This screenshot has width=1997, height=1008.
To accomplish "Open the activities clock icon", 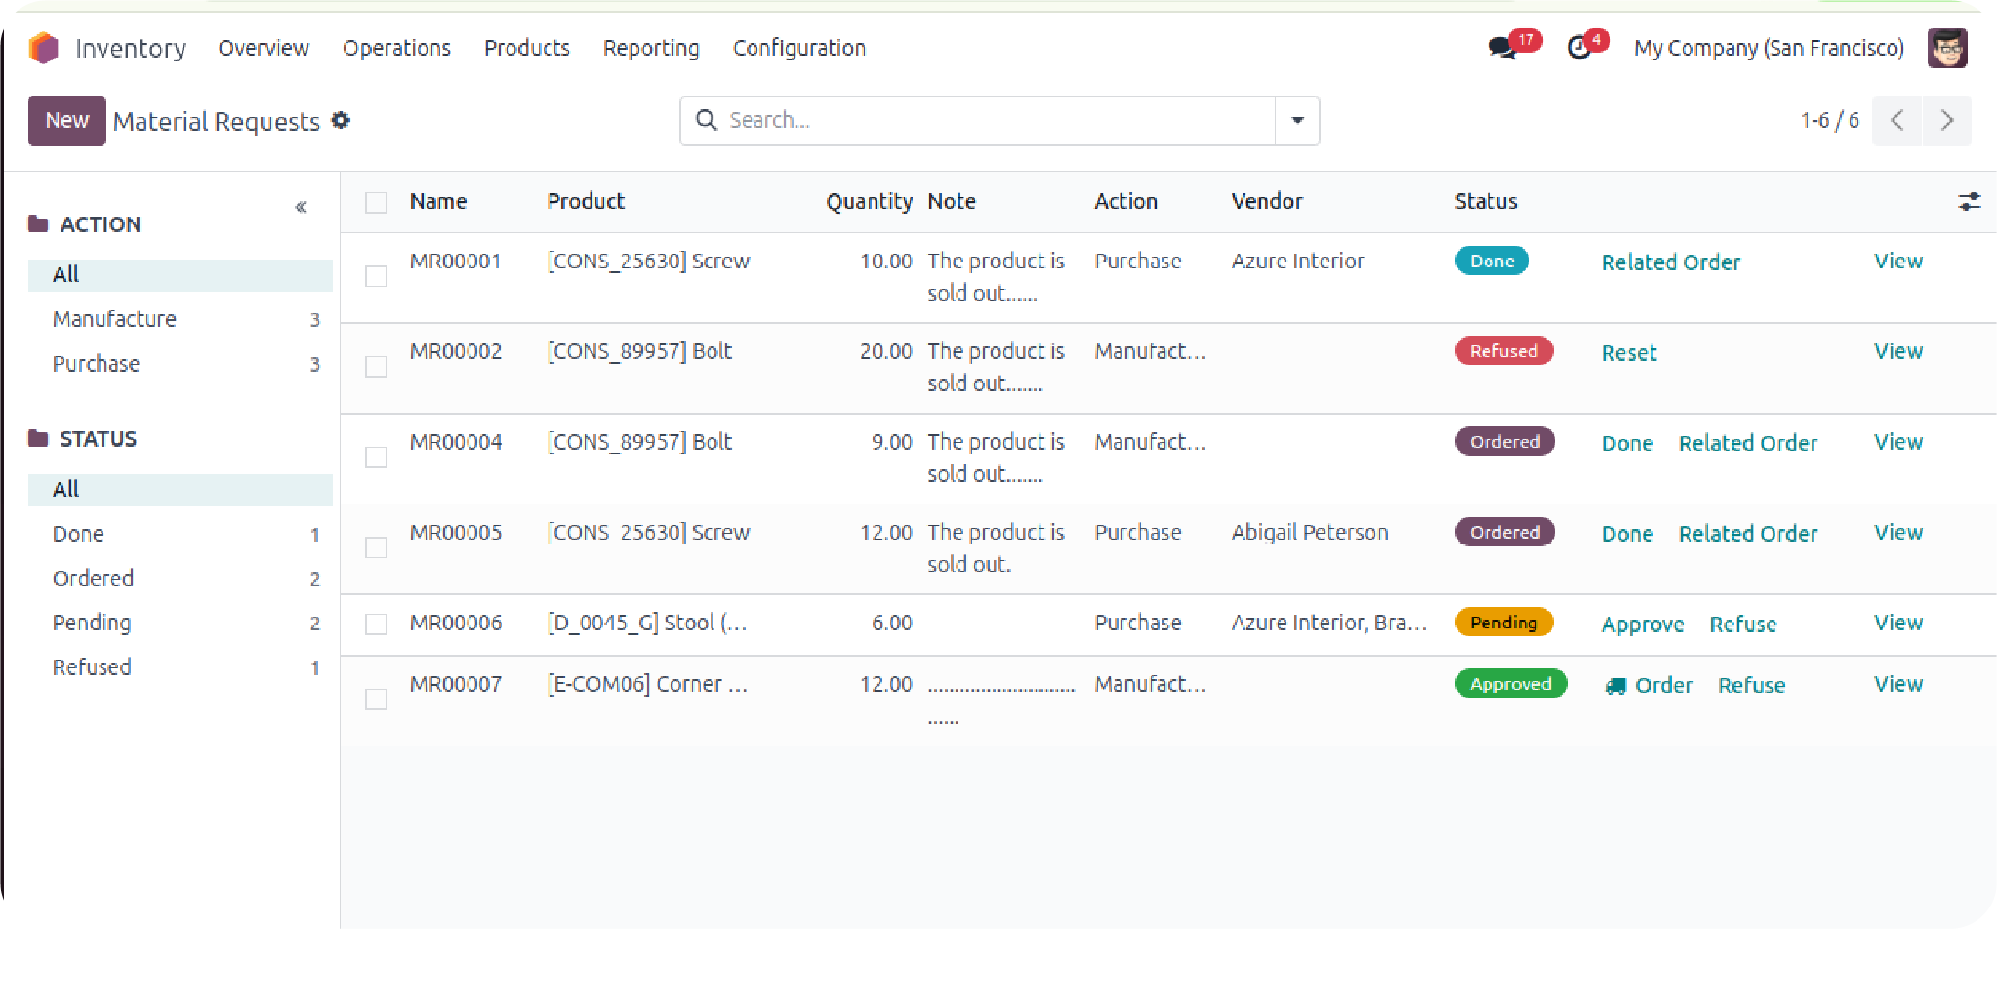I will pyautogui.click(x=1578, y=48).
